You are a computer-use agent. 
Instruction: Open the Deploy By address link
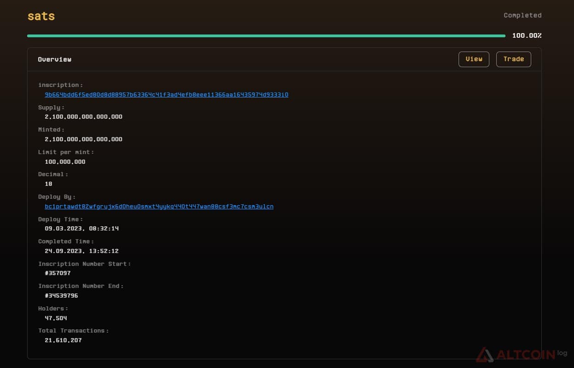tap(159, 207)
